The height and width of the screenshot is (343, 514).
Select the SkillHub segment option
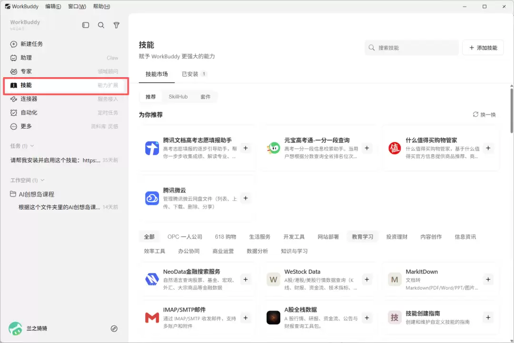[x=178, y=97]
